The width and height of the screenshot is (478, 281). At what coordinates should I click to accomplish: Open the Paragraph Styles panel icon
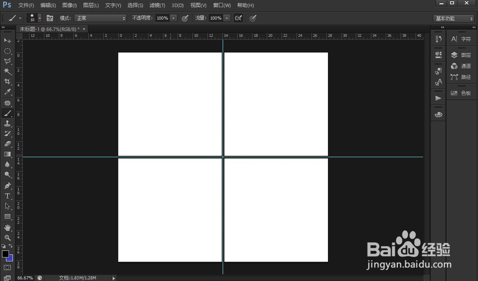438,71
